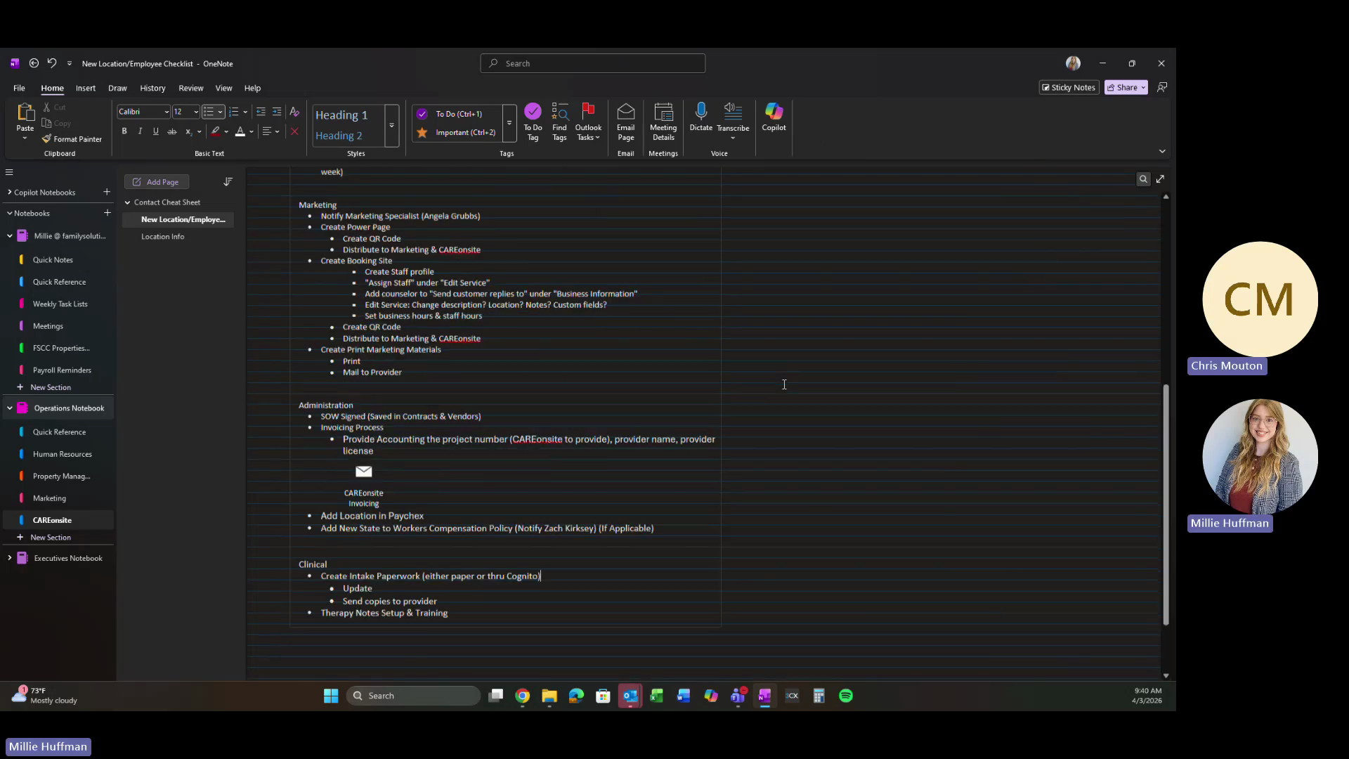Increase indent position
This screenshot has height=759, width=1349.
point(277,112)
